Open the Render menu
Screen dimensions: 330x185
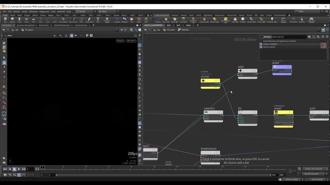[x=16, y=11]
